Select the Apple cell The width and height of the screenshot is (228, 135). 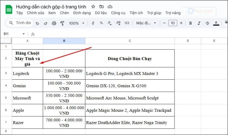pos(27,110)
